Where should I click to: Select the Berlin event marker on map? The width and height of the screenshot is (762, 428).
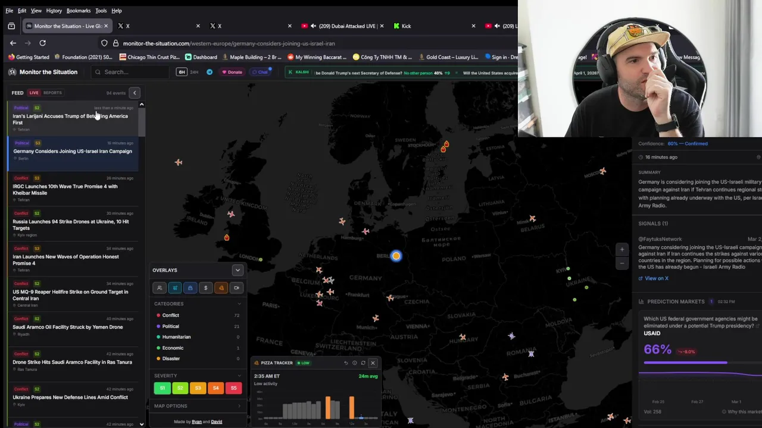pyautogui.click(x=396, y=256)
